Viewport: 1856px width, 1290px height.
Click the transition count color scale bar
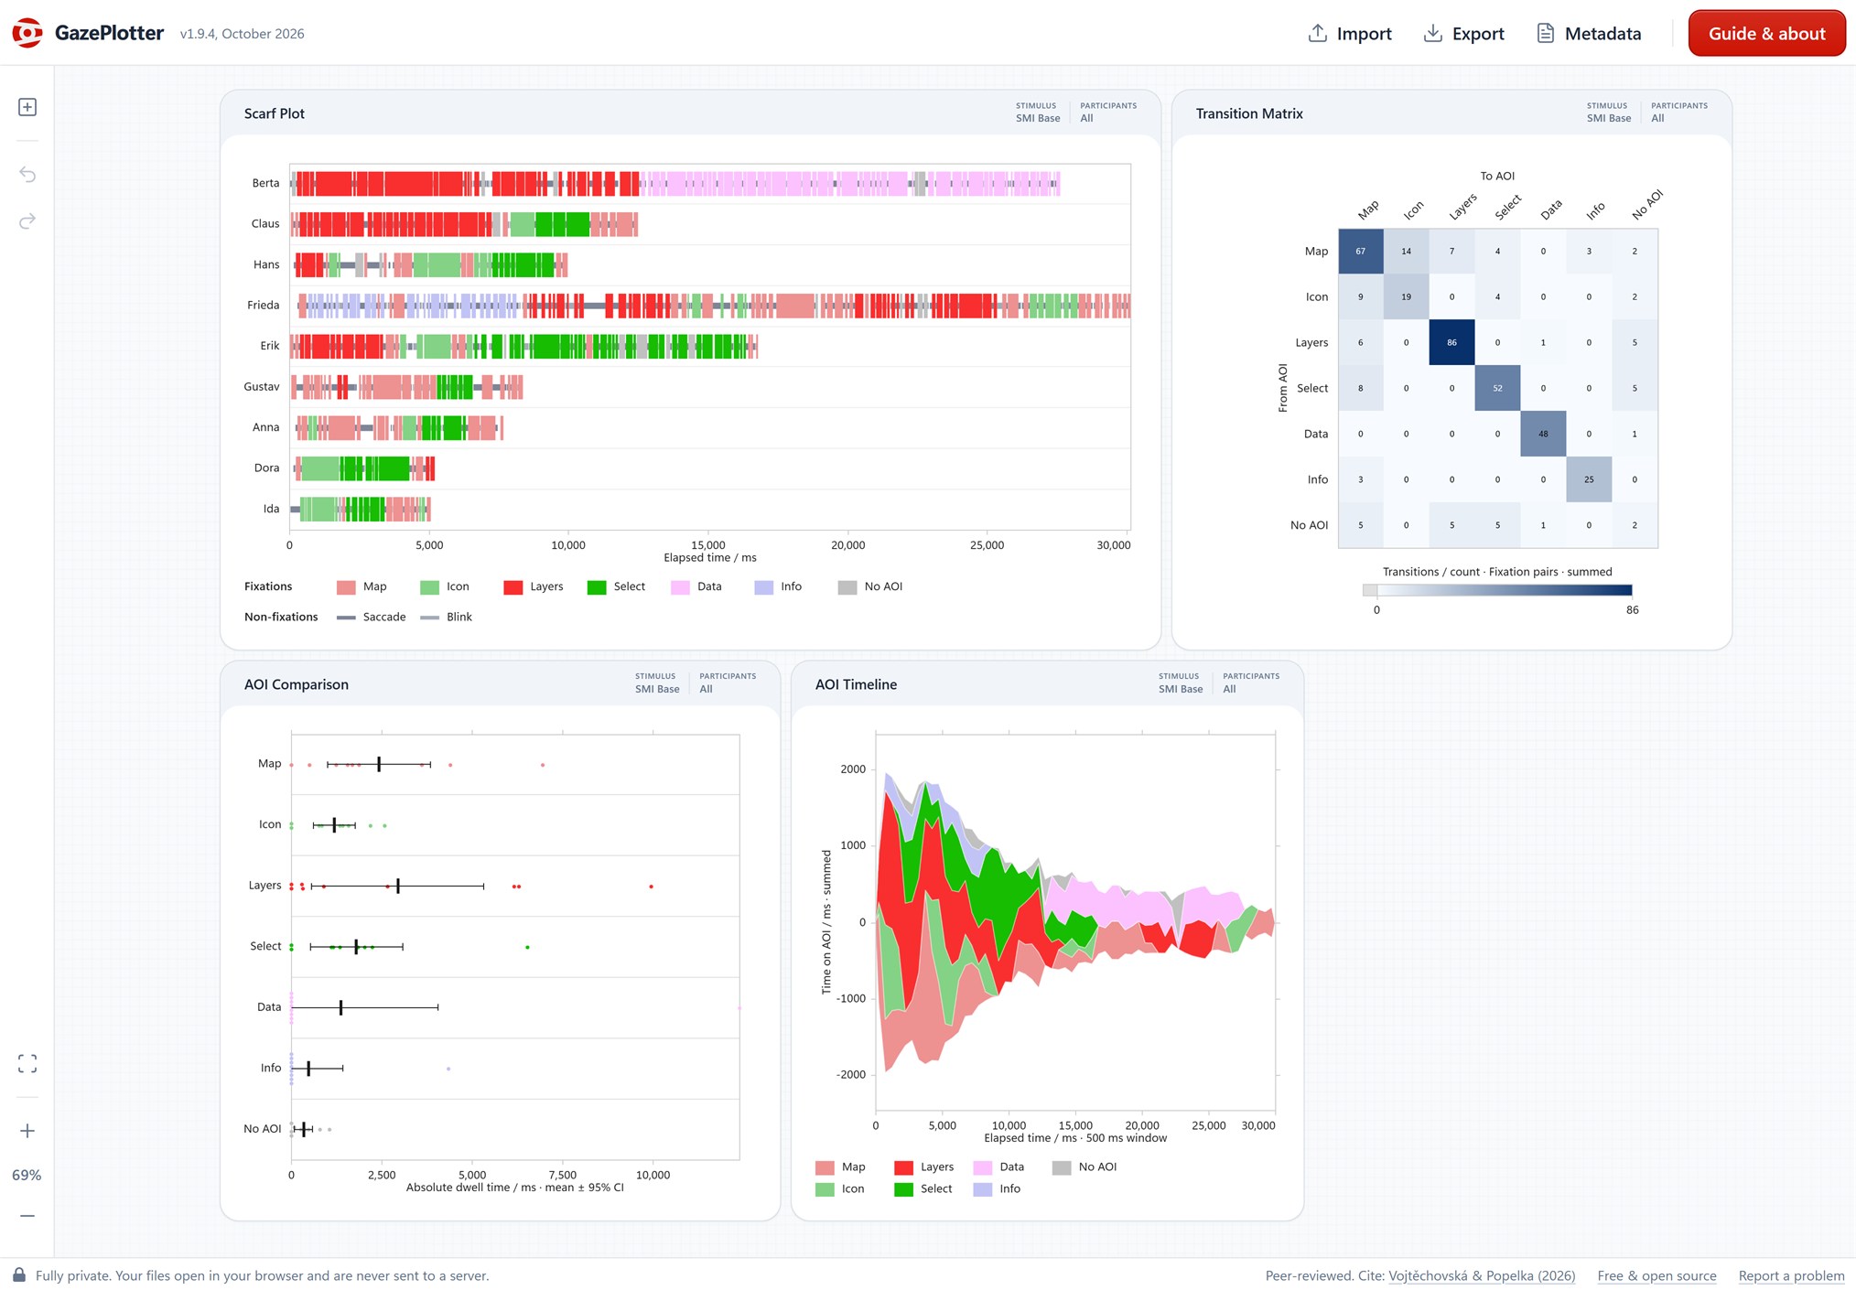1497,590
